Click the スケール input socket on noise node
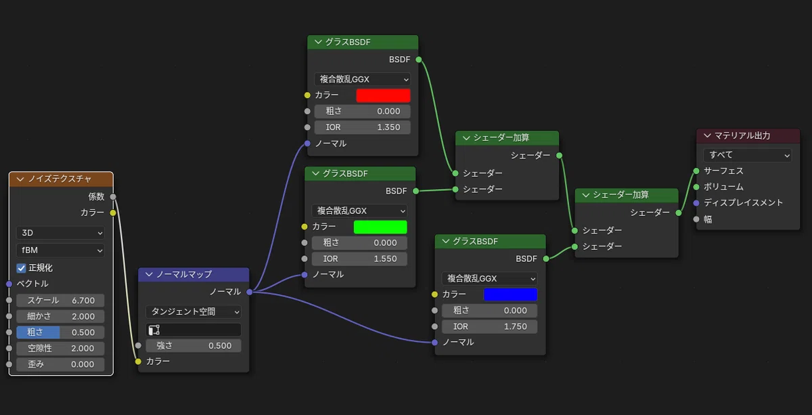Screen dimensions: 812x415 coord(9,300)
